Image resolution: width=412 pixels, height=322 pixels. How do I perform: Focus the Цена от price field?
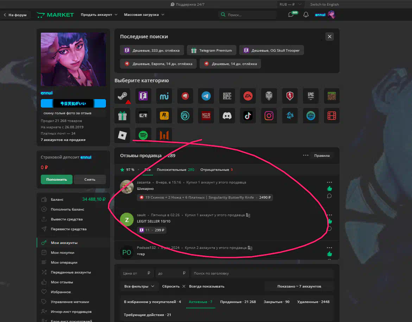coord(137,273)
